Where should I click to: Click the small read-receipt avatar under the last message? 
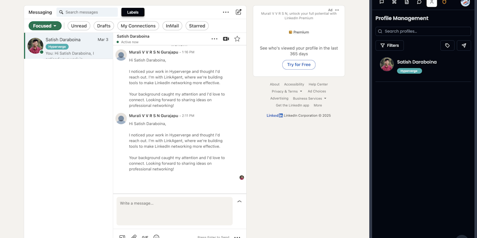tap(242, 178)
